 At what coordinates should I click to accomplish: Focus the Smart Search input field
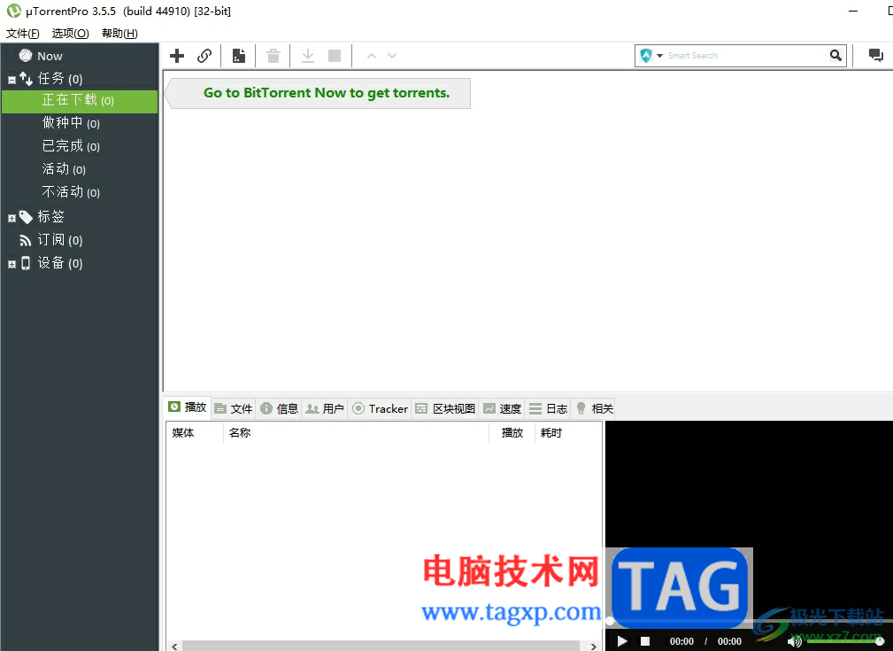click(x=747, y=55)
